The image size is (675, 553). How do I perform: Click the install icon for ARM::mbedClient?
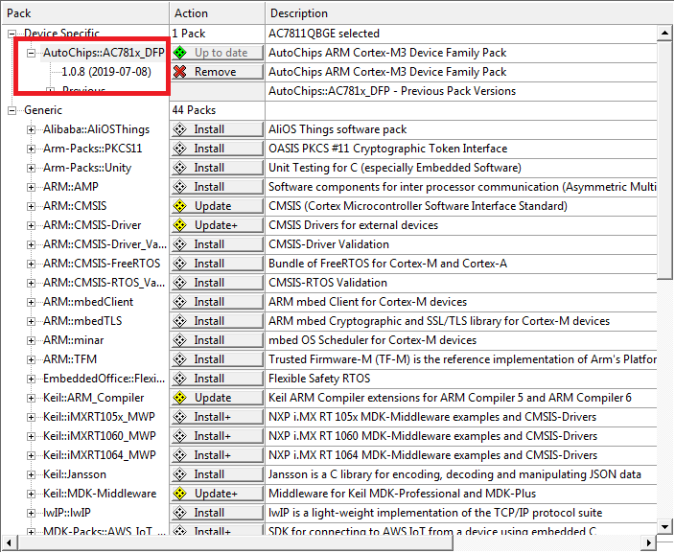(x=179, y=302)
